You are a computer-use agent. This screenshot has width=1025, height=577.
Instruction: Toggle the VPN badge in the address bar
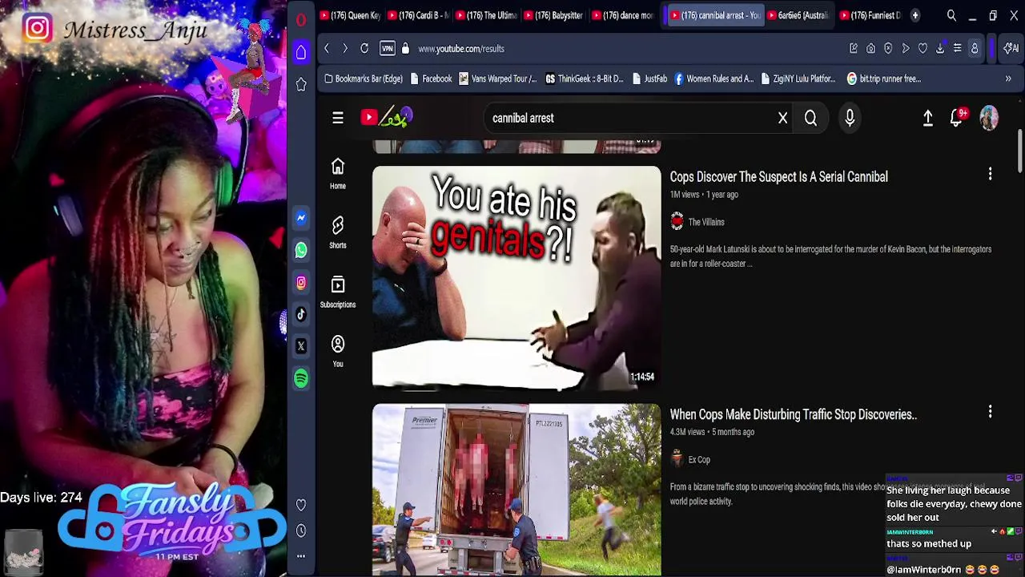[388, 49]
